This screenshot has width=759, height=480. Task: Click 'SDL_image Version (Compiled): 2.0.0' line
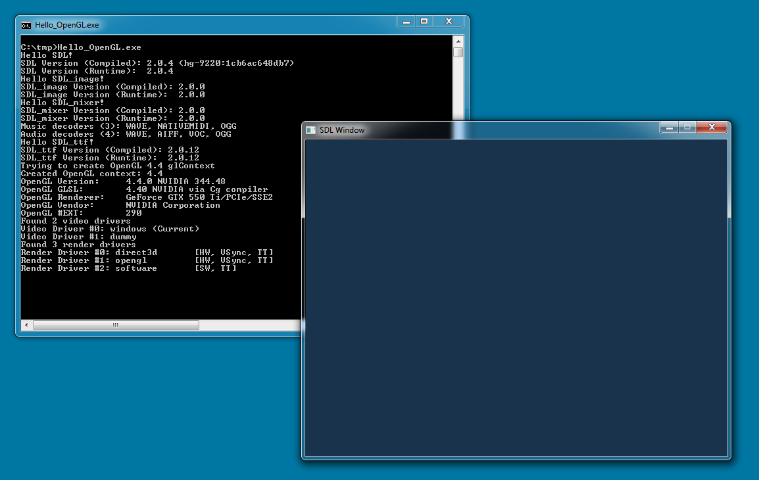point(112,87)
